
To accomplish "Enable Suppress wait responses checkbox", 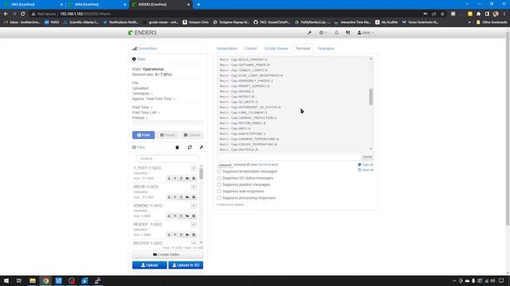I will [219, 191].
